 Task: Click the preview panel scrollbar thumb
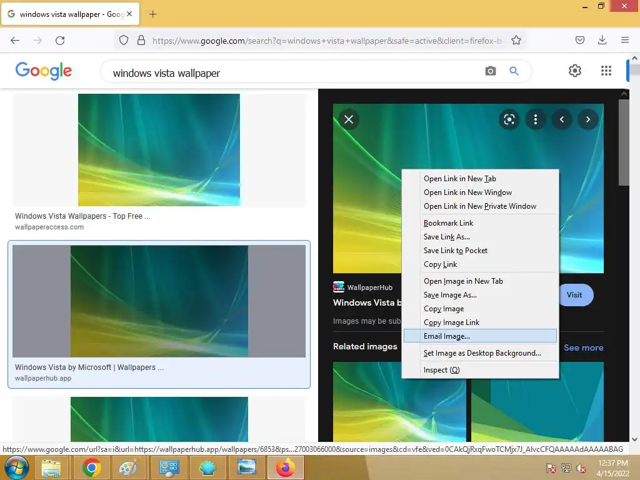click(624, 142)
